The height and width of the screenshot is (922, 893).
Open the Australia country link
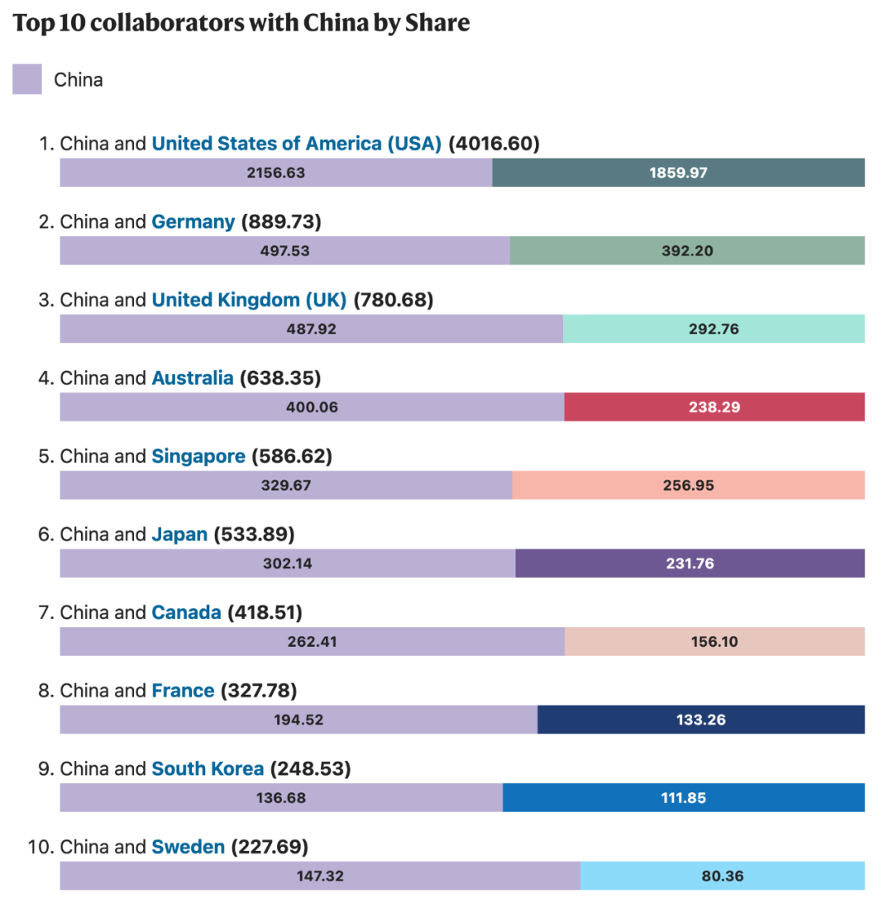pos(193,378)
